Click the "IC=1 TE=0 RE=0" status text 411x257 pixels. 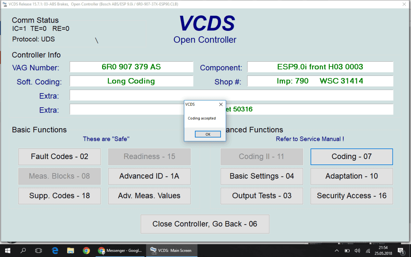[x=40, y=29]
